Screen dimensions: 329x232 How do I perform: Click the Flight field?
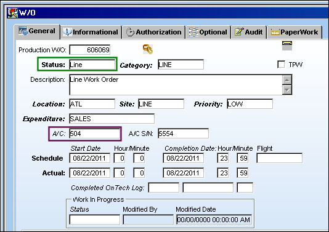[x=280, y=158]
